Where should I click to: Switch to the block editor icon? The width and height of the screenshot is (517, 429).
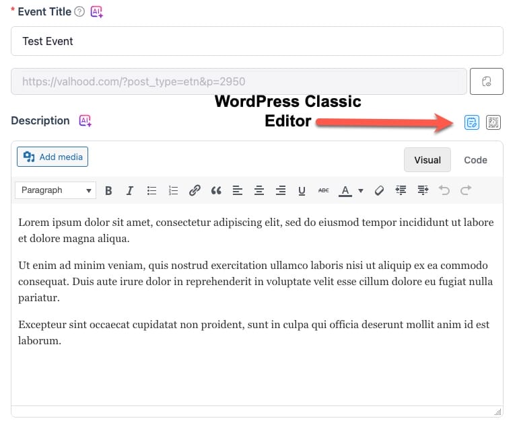[493, 122]
